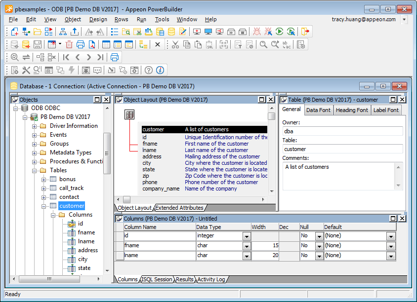417x302 pixels.
Task: Open Help with the question mark icon
Action: tap(148, 70)
